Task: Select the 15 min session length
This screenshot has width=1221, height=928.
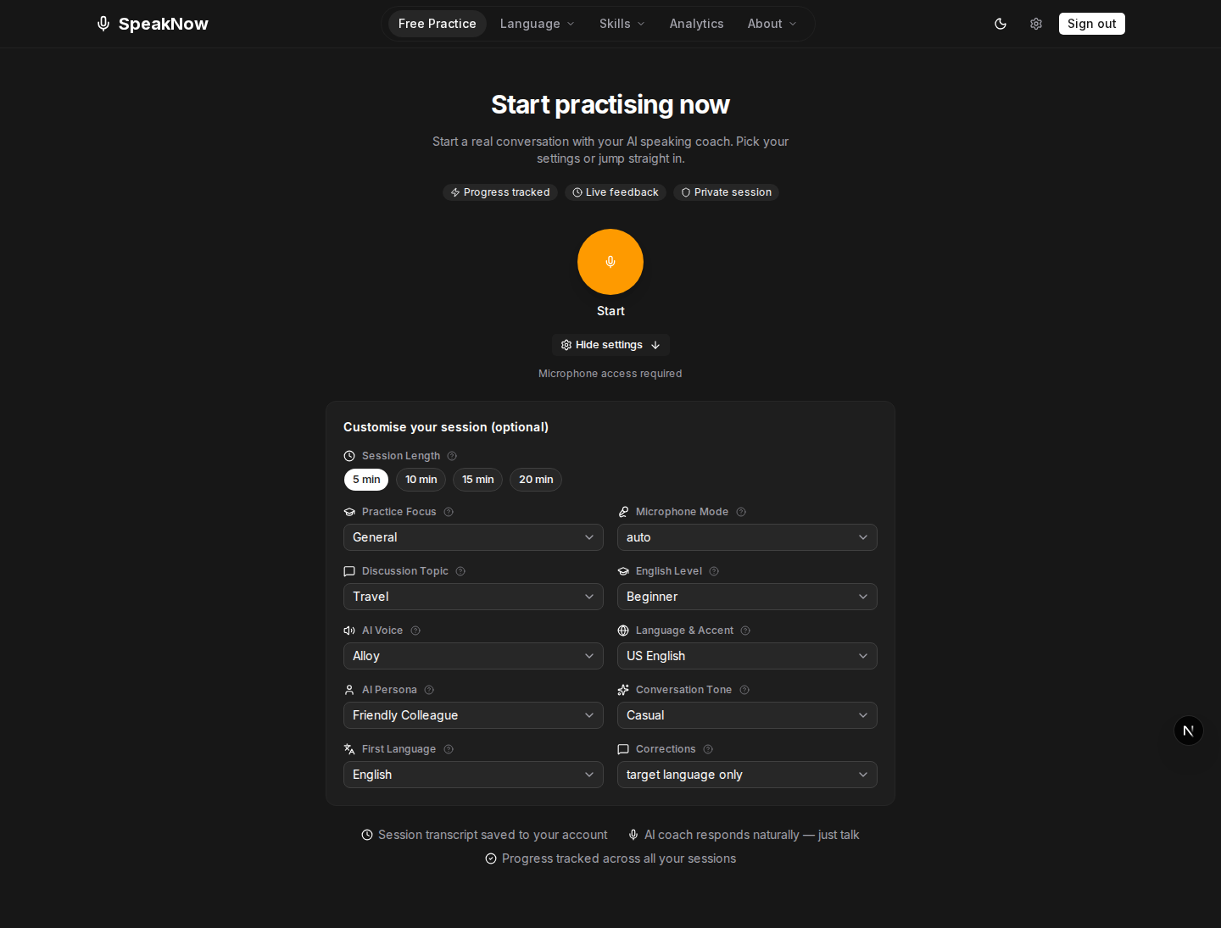Action: (x=477, y=480)
